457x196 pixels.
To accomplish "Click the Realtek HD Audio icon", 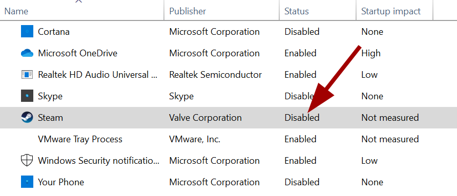I will click(x=27, y=75).
